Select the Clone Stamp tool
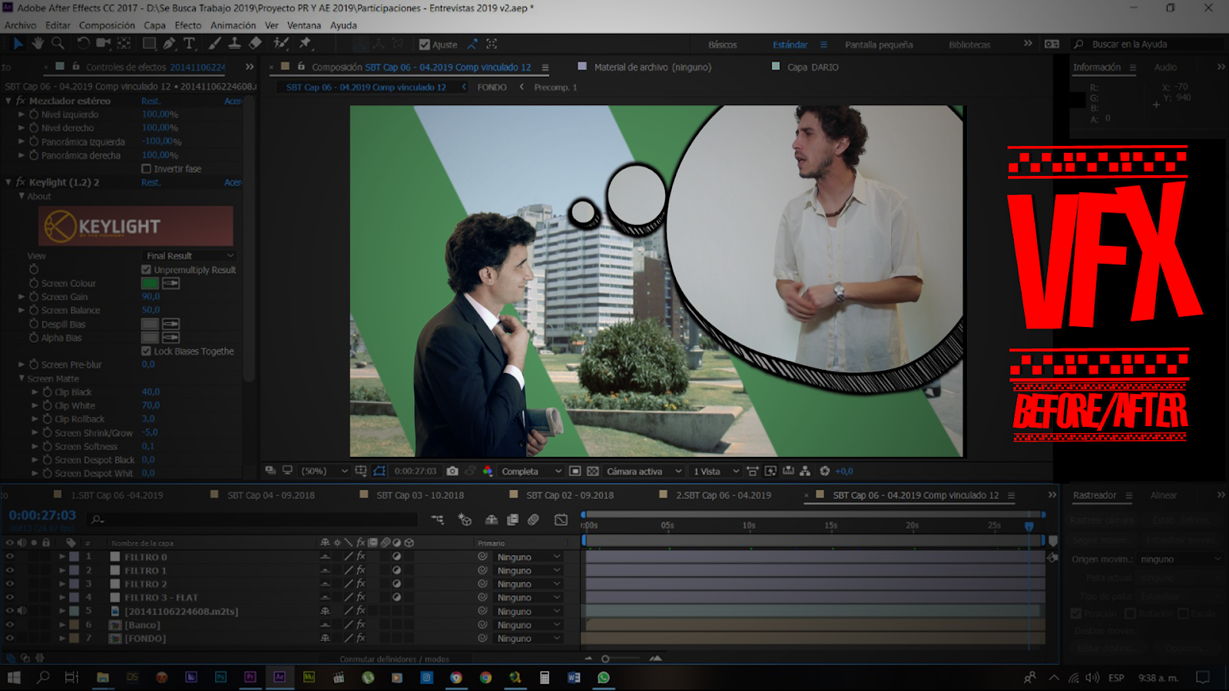This screenshot has width=1229, height=691. point(234,44)
